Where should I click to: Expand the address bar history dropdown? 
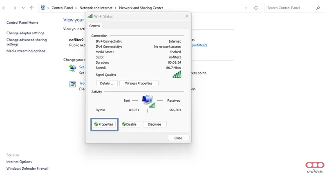[x=246, y=8]
